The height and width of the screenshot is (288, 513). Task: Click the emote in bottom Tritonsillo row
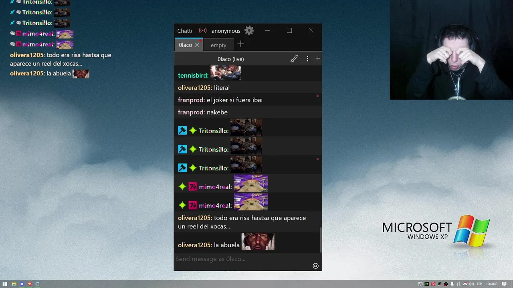pyautogui.click(x=246, y=165)
